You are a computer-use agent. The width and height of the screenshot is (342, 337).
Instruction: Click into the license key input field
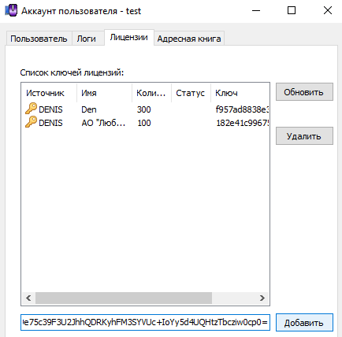pos(145,322)
